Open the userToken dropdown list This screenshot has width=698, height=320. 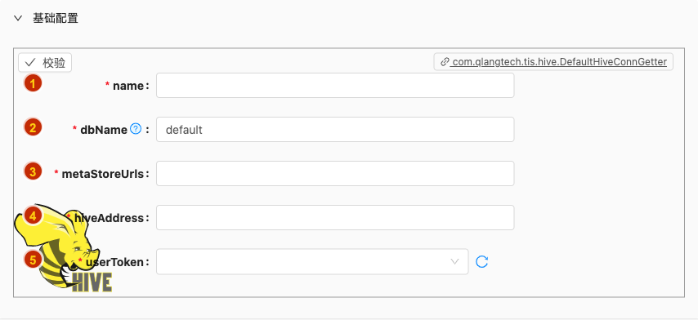[312, 261]
